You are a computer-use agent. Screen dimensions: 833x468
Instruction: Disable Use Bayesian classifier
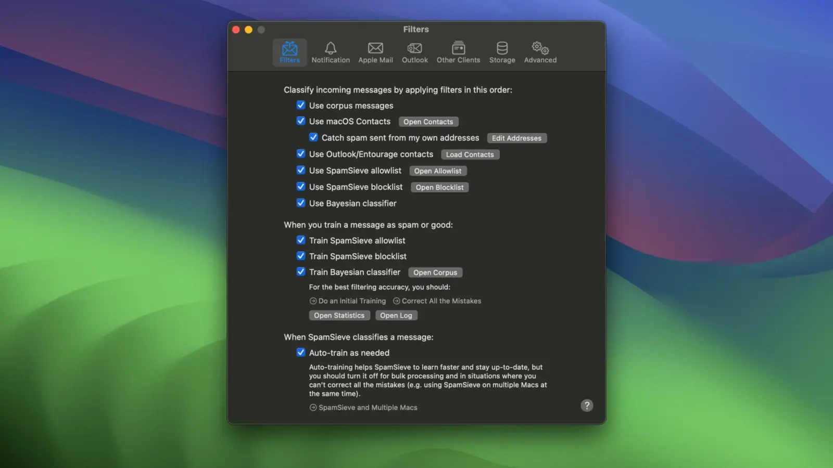pyautogui.click(x=301, y=203)
